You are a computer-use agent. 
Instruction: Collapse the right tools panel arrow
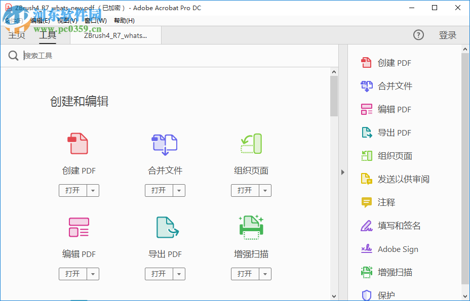pos(343,172)
